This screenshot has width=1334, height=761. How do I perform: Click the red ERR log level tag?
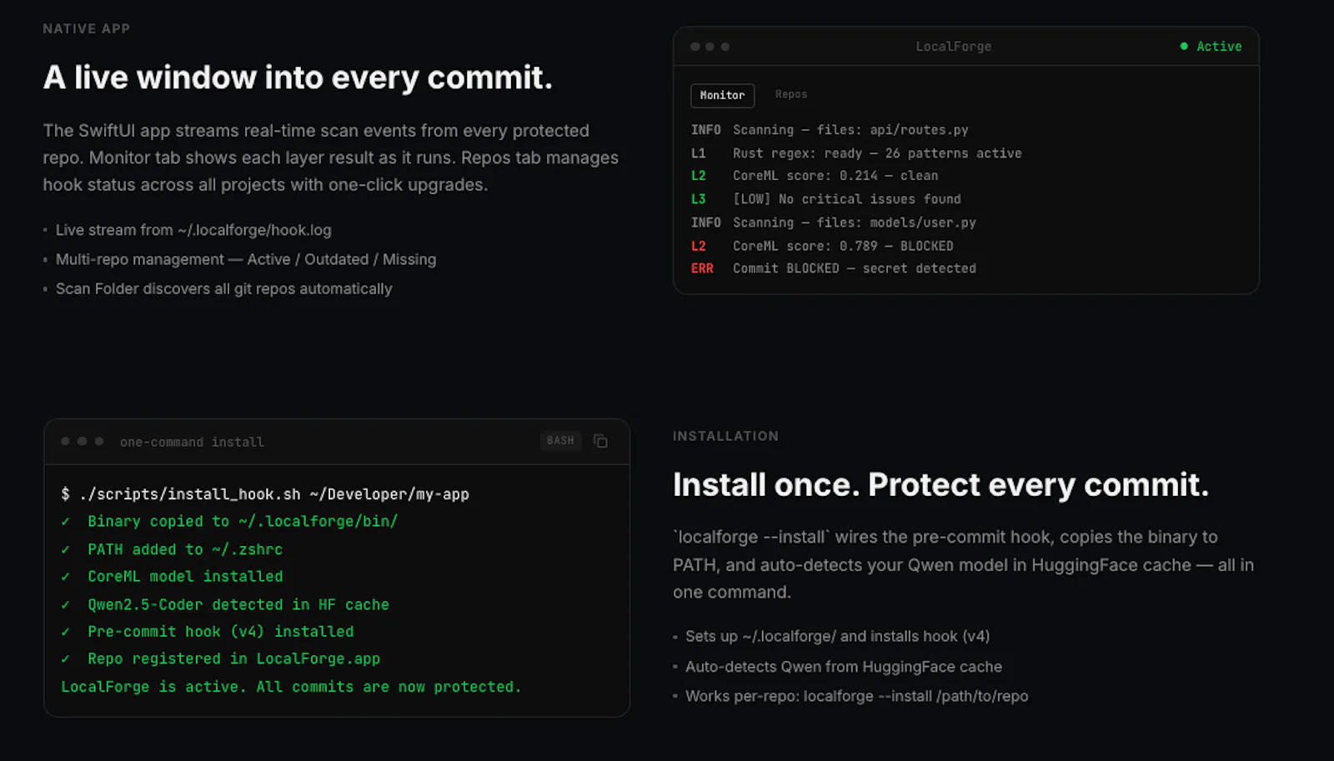[702, 268]
